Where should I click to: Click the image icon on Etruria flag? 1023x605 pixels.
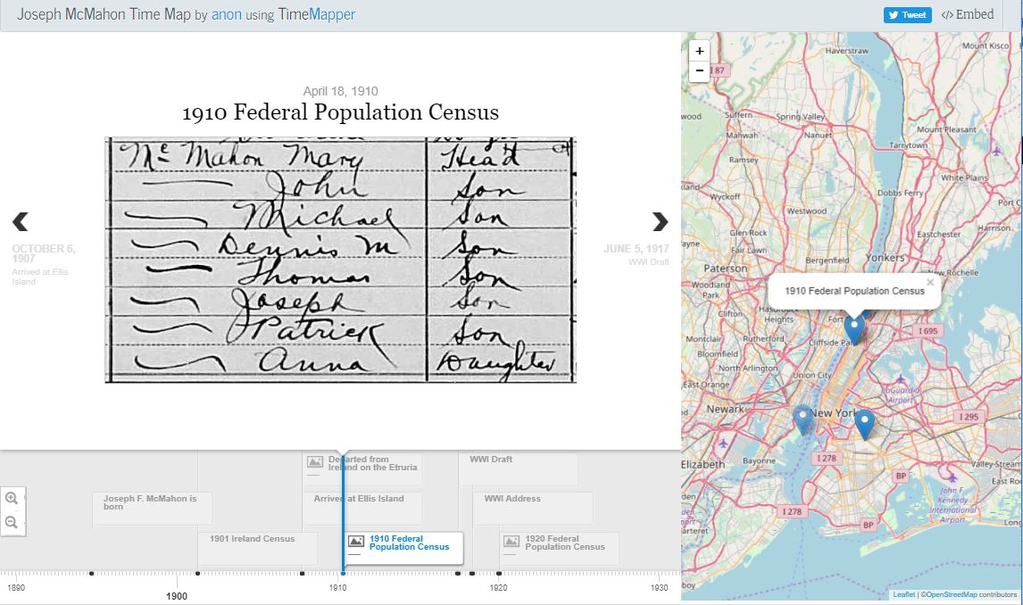315,461
